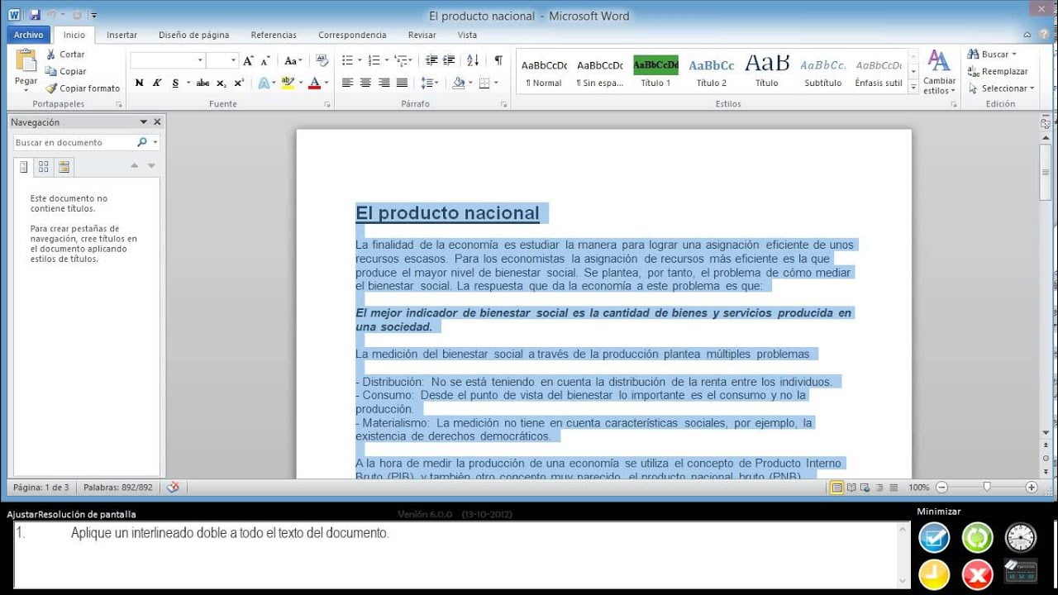The width and height of the screenshot is (1058, 595).
Task: Click the zoom slider handle
Action: coord(986,488)
